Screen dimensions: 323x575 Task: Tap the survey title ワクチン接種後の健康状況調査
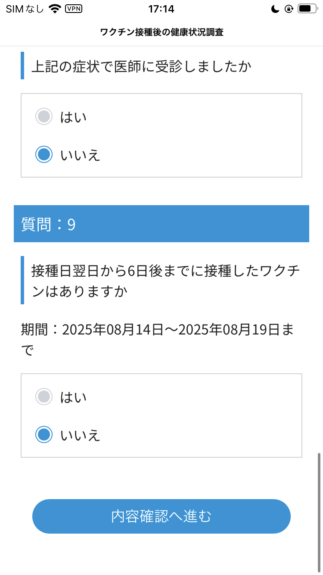click(161, 32)
